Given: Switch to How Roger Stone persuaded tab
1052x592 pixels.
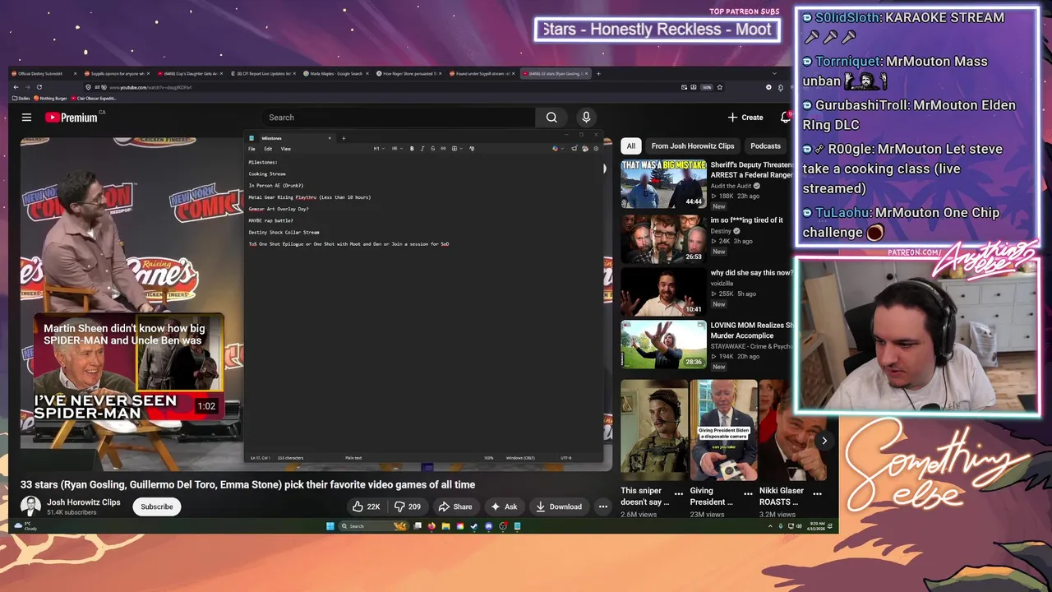Looking at the screenshot, I should [x=409, y=73].
